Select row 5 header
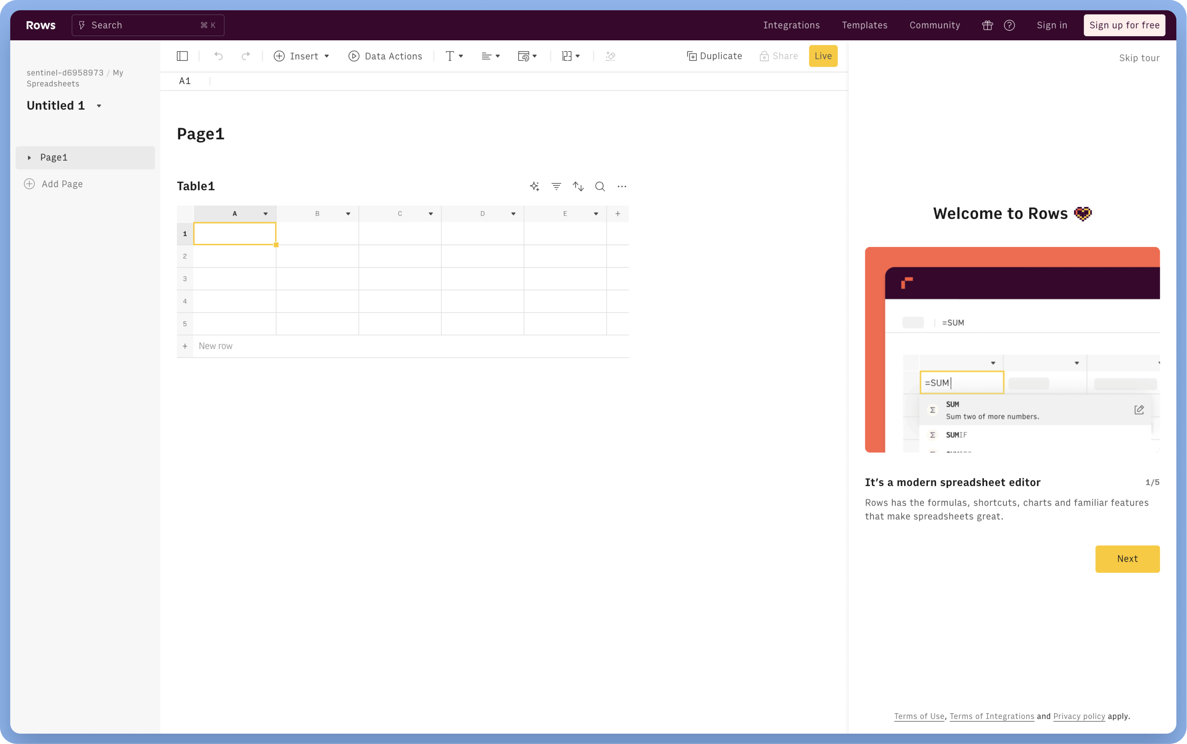The image size is (1187, 744). click(185, 324)
